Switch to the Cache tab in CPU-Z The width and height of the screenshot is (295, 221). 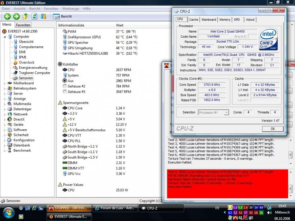point(193,20)
